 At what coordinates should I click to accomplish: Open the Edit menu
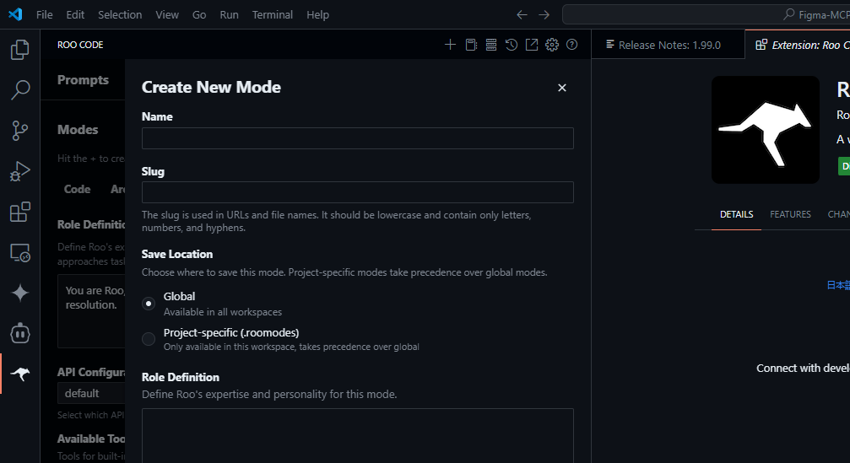tap(75, 14)
